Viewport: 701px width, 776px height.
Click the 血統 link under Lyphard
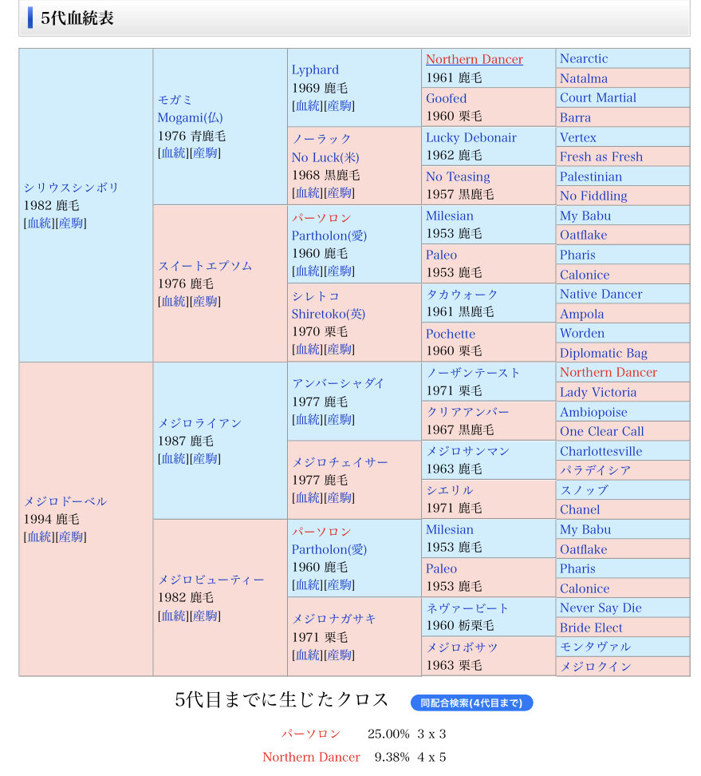pos(307,105)
